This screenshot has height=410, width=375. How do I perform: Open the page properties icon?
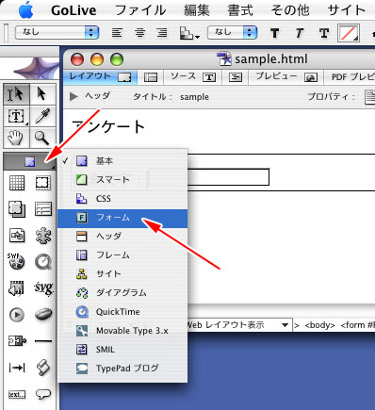coord(369,97)
